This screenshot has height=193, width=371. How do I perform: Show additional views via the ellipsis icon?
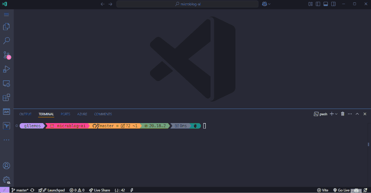(6, 140)
